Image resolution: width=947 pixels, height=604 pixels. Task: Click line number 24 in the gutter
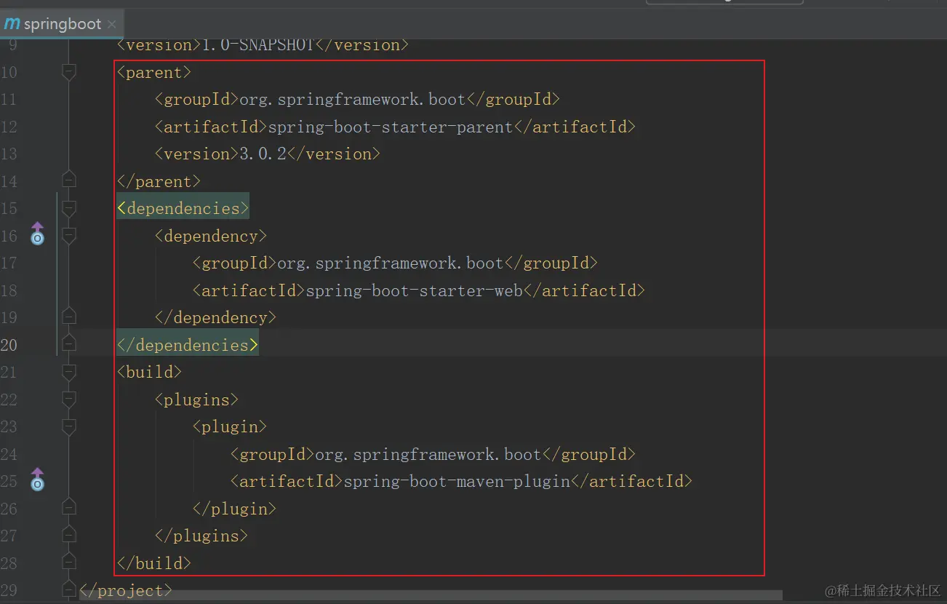point(9,454)
